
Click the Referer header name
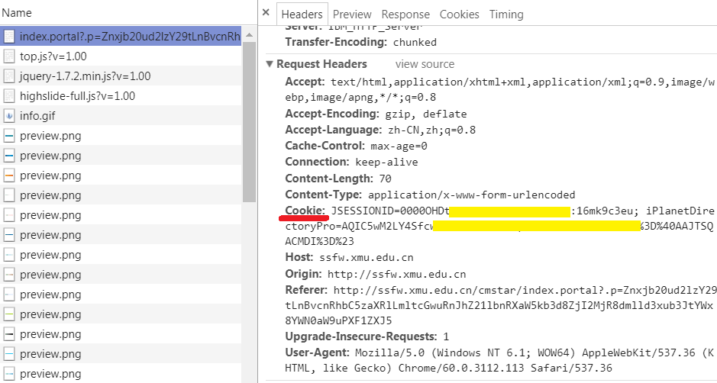306,290
